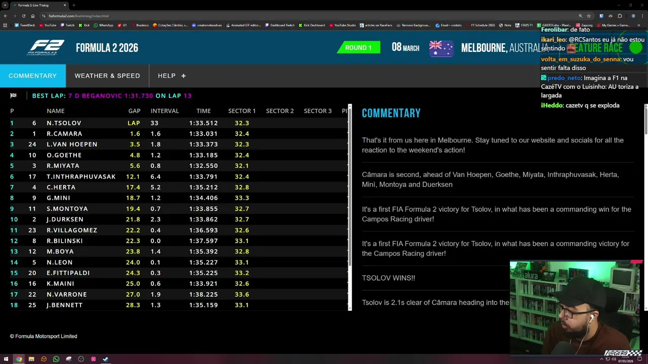
Task: Reload the page with the refresh icon
Action: click(x=23, y=16)
